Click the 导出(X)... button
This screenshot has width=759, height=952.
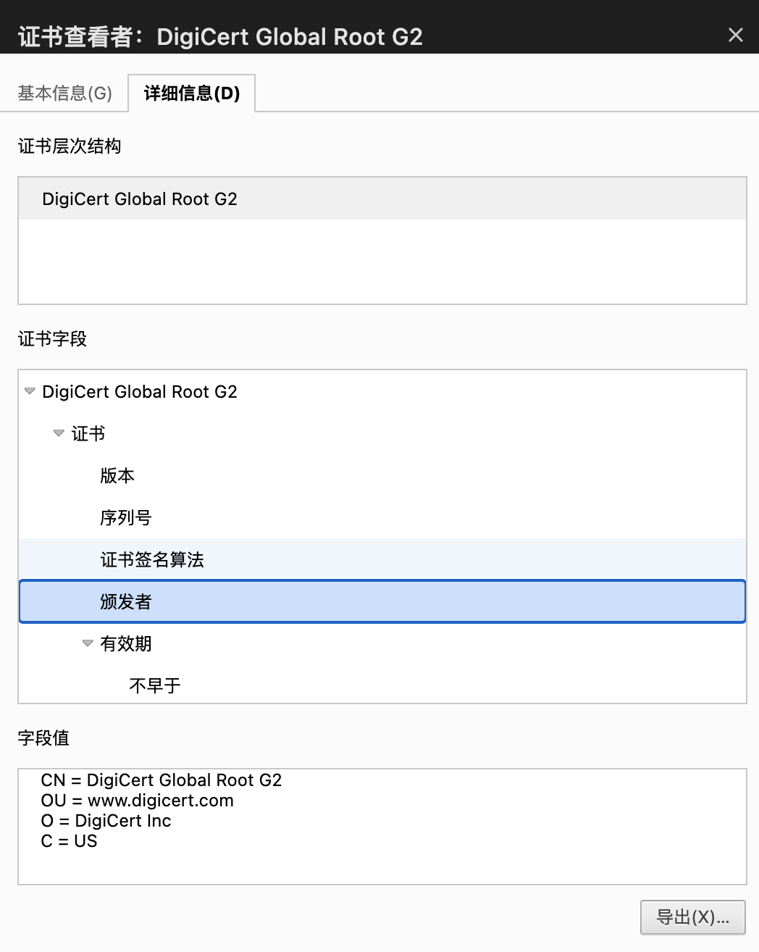(692, 917)
